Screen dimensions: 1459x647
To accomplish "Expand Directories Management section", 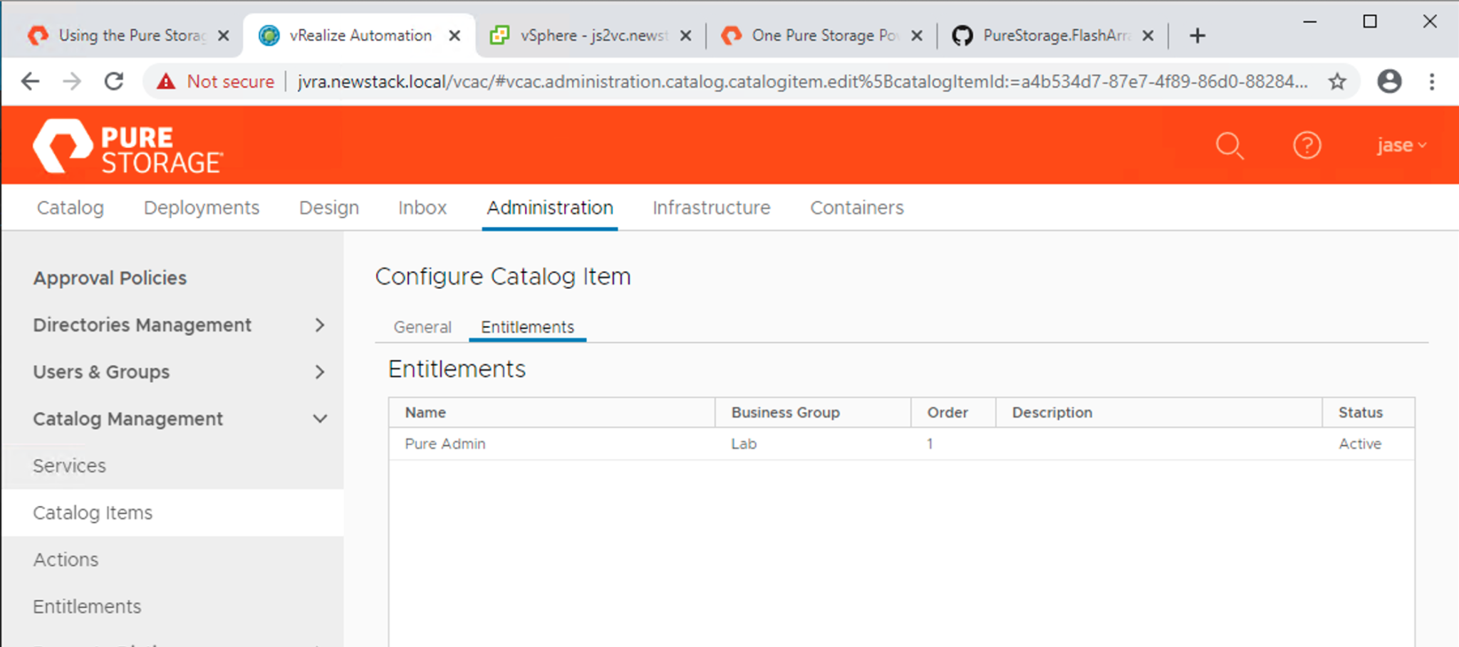I will pos(320,325).
